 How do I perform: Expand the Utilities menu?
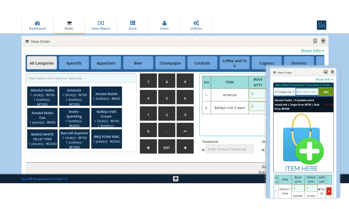[x=196, y=25]
